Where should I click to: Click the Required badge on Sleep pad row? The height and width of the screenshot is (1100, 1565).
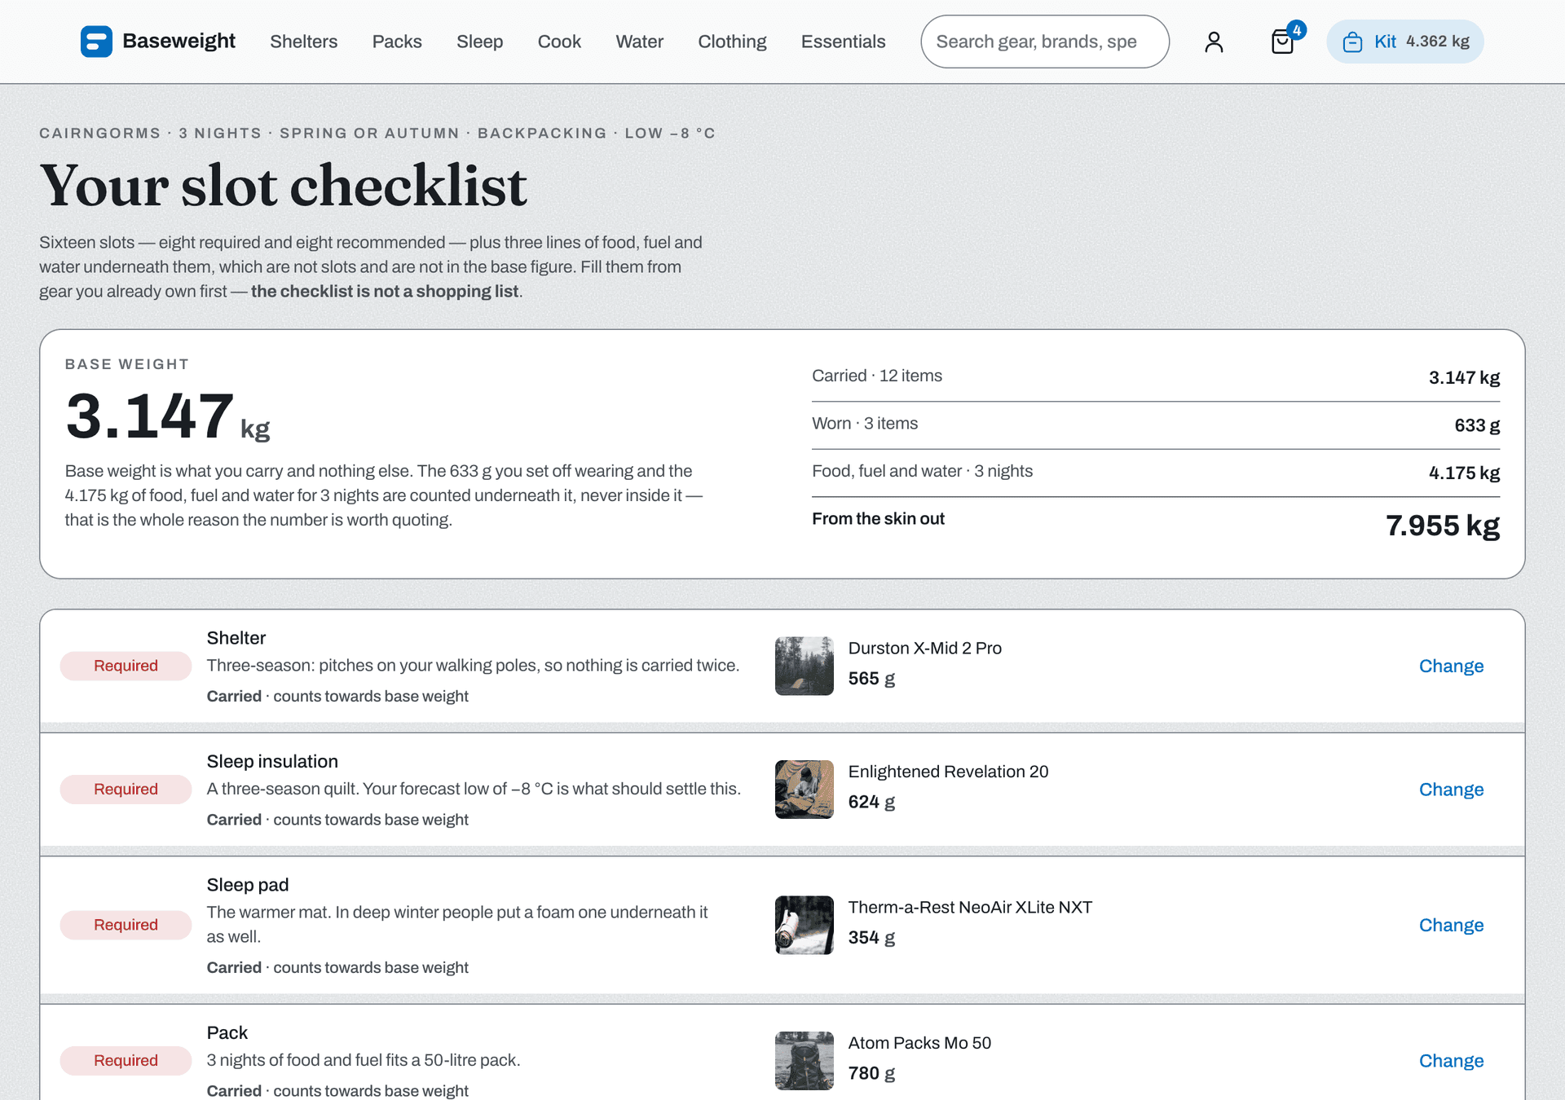point(126,925)
